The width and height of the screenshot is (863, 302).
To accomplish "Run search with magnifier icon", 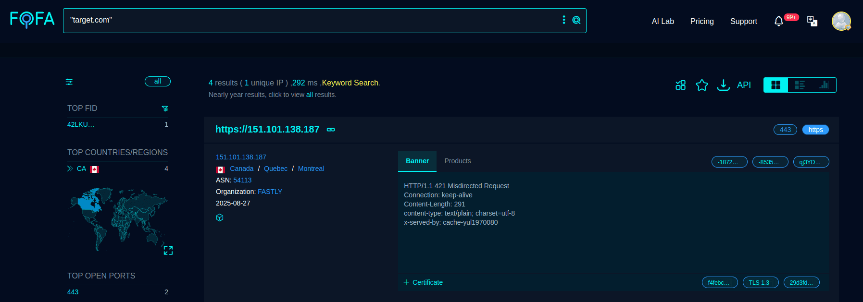I will click(x=576, y=20).
